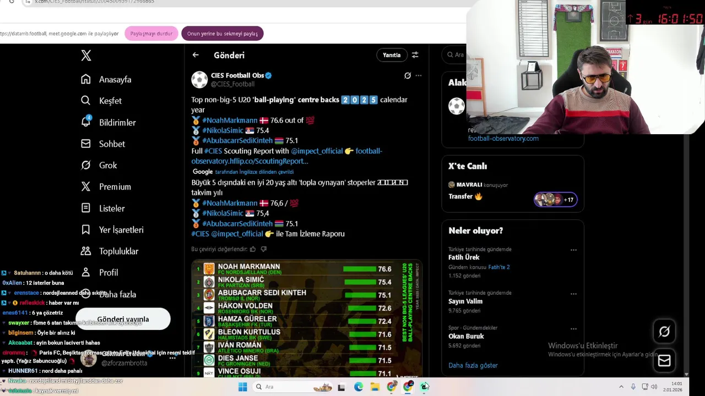Open File Explorer from taskbar
Viewport: 705px width, 396px height.
[x=375, y=387]
